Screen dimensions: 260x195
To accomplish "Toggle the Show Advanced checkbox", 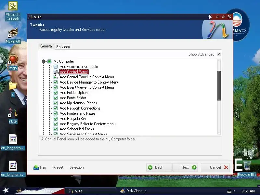I will [219, 54].
